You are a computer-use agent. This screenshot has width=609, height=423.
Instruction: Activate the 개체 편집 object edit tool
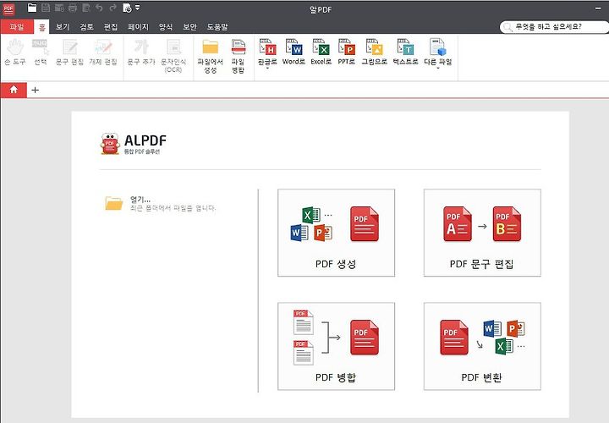coord(103,52)
